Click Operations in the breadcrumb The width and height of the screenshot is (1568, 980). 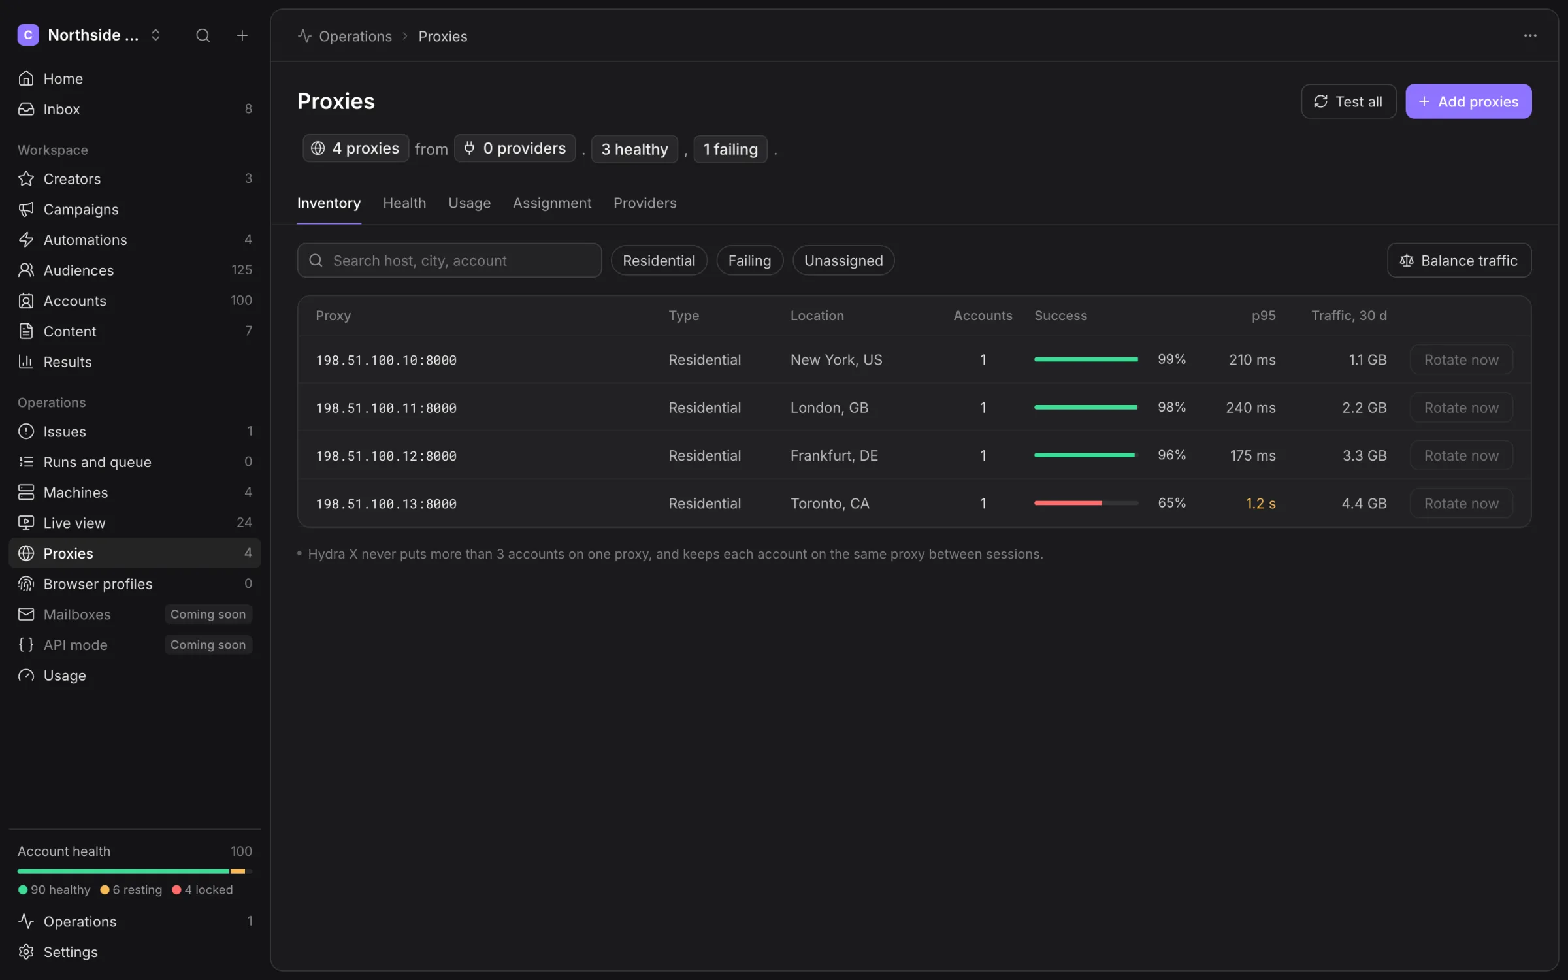click(x=355, y=37)
